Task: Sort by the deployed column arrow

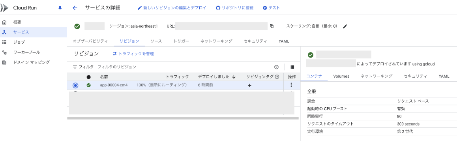Action: (234, 77)
